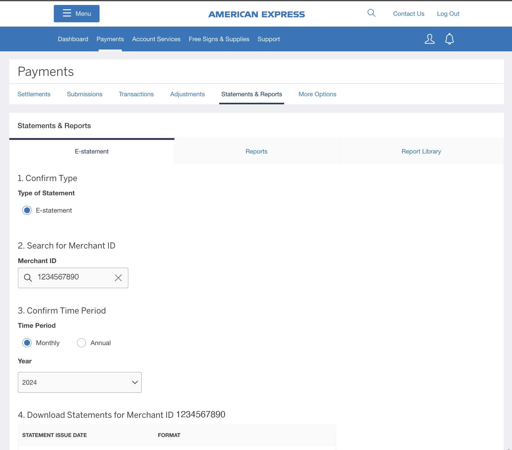Click the American Express logo

257,14
